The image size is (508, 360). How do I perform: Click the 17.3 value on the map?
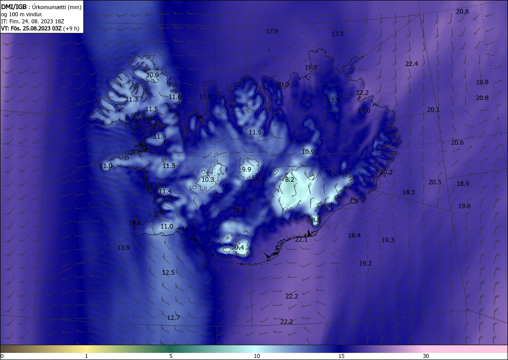[x=337, y=34]
